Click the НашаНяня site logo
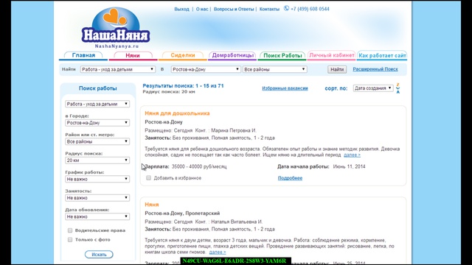Screen dimensions: 472x265 (x=116, y=28)
